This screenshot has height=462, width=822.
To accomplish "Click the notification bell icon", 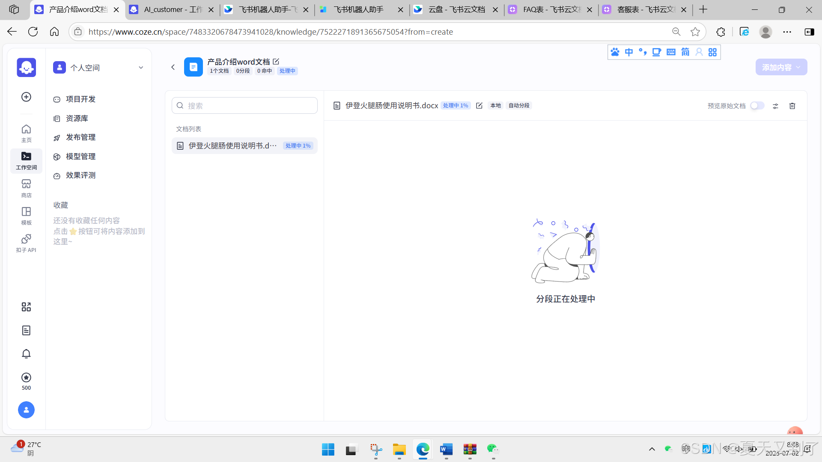I will (x=26, y=354).
